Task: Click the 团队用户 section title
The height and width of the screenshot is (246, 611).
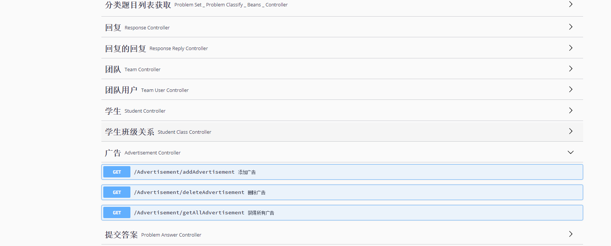Action: click(x=121, y=90)
